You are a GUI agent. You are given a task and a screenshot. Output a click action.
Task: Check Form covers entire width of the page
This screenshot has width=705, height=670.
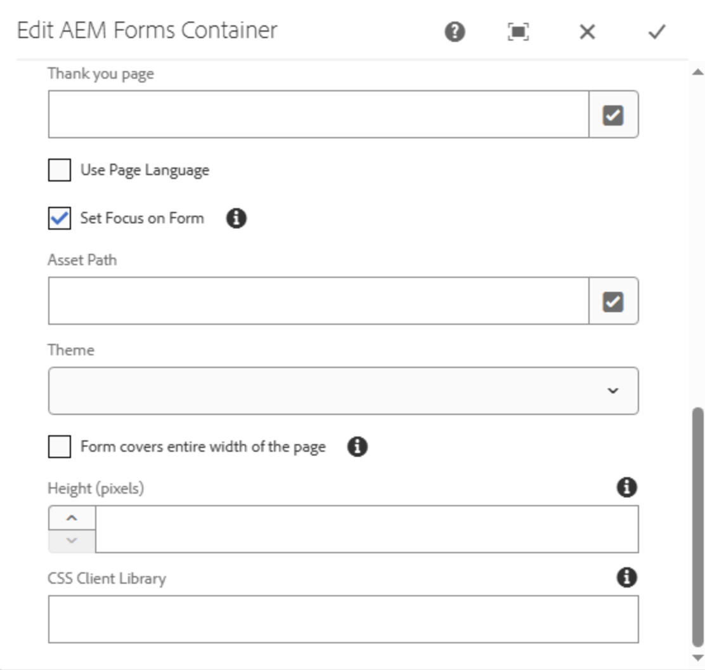coord(60,447)
